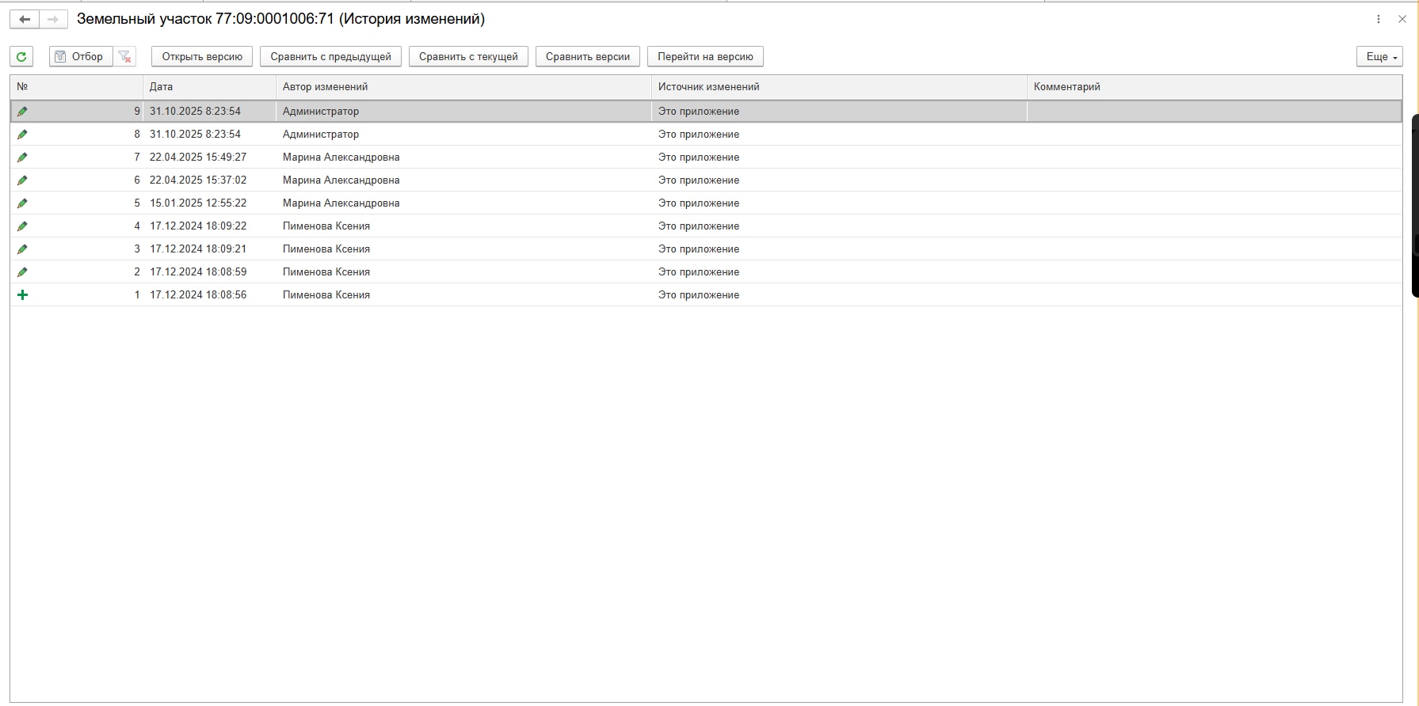Click Сравнить с предыдущей button
Screen dimensions: 1419x706
(x=330, y=56)
